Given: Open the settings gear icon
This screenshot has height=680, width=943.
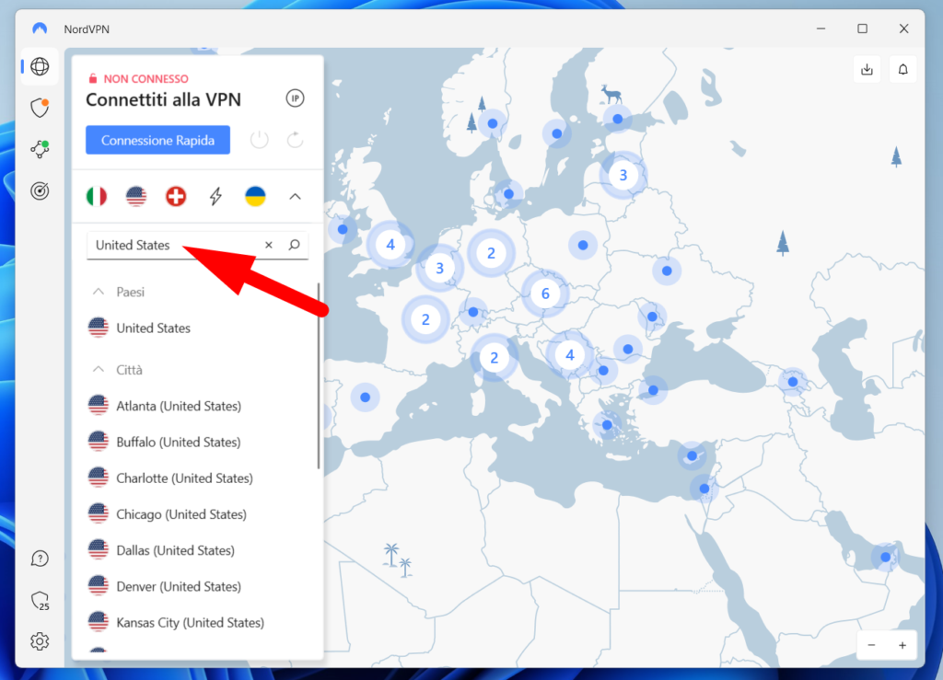Looking at the screenshot, I should pyautogui.click(x=40, y=641).
